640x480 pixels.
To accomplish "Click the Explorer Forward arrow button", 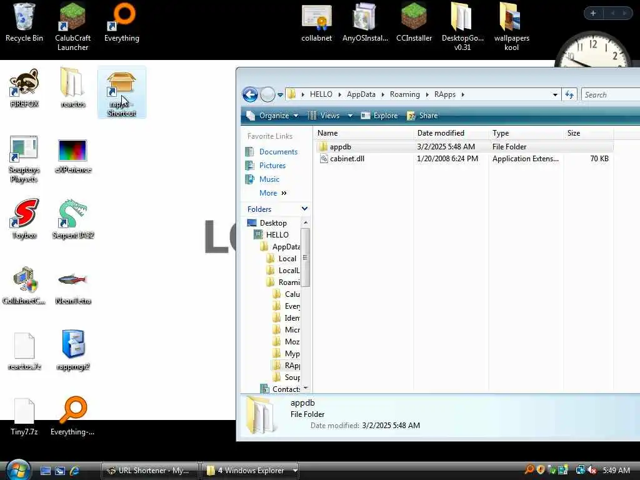I will click(267, 95).
